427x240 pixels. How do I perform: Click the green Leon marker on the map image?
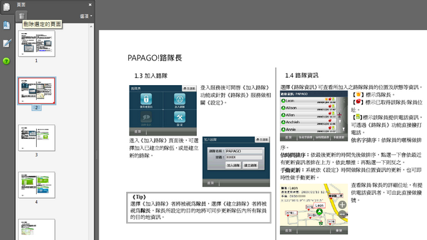(x=319, y=211)
